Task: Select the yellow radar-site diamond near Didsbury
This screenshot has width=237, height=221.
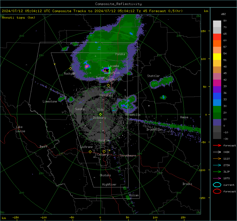Action: click(100, 115)
